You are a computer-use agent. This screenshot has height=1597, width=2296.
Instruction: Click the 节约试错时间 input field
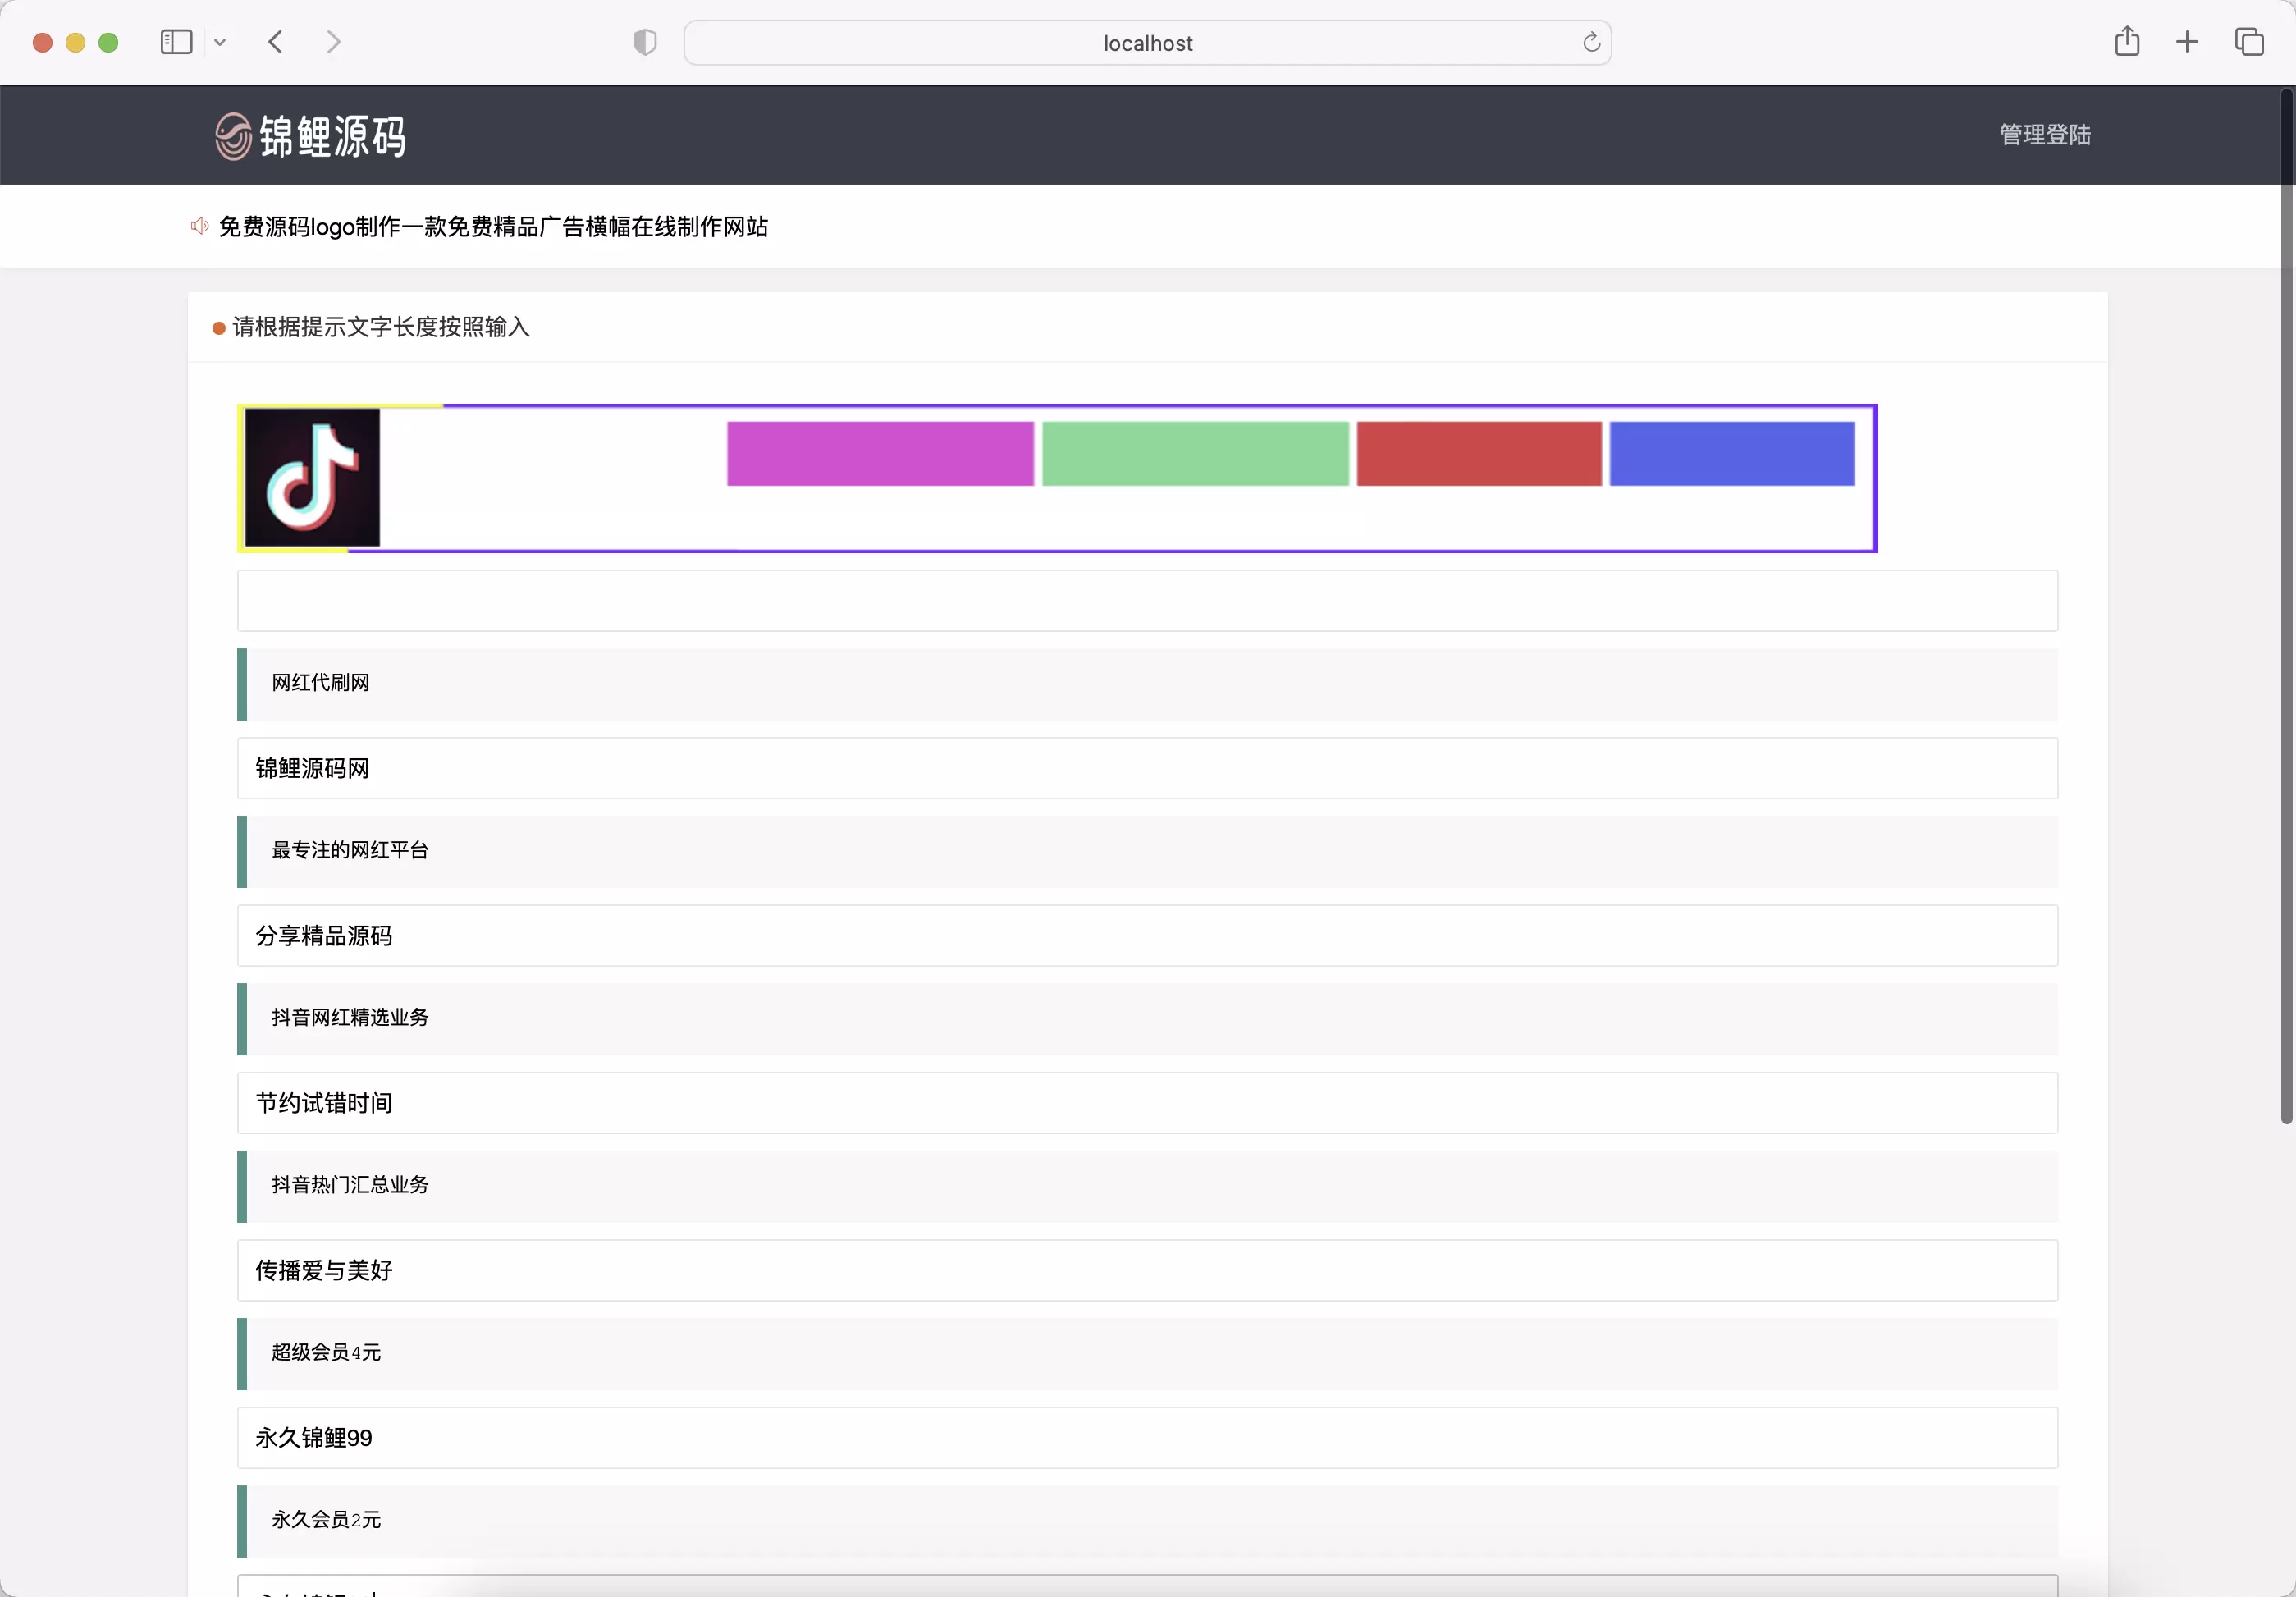(x=1147, y=1103)
